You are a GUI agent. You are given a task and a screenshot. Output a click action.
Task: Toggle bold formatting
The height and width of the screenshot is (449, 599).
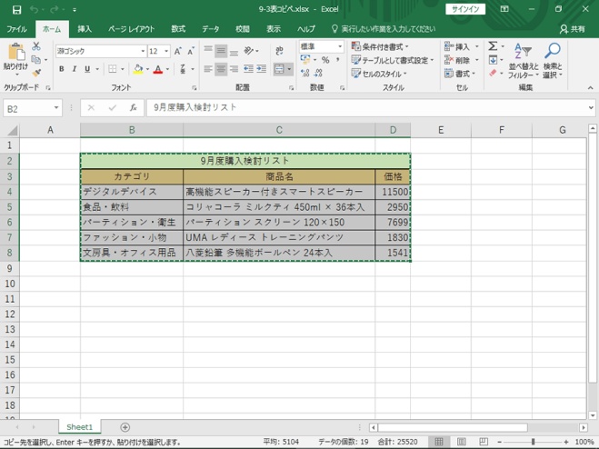tap(62, 69)
